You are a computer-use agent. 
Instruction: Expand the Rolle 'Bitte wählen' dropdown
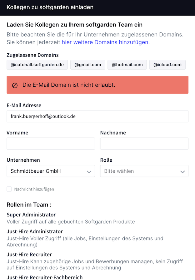144,171
